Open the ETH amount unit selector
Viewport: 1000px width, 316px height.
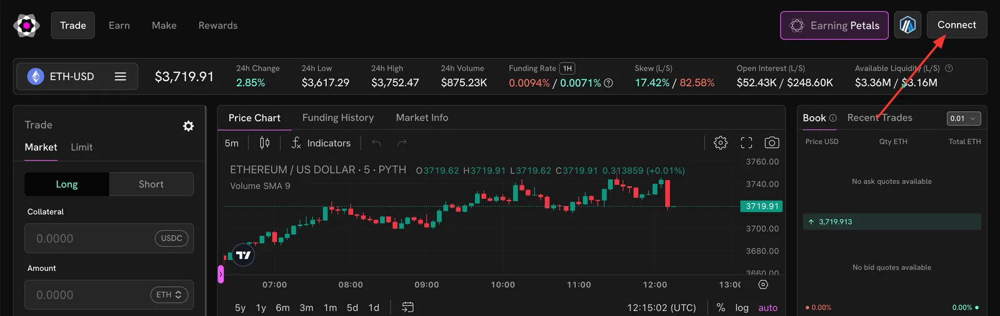click(x=169, y=295)
